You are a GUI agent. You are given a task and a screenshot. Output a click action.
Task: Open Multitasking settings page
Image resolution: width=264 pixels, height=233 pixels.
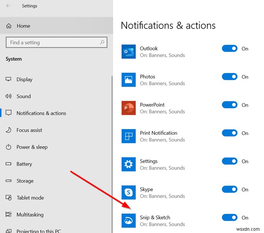[x=56, y=215]
